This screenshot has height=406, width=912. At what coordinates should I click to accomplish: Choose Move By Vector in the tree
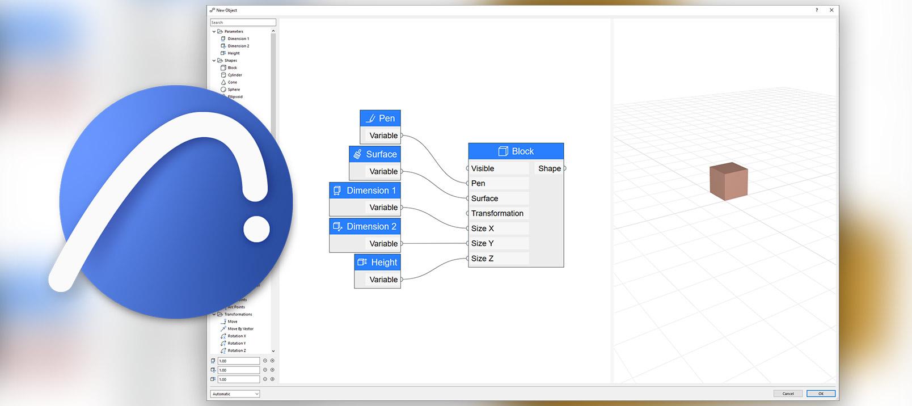coord(237,329)
